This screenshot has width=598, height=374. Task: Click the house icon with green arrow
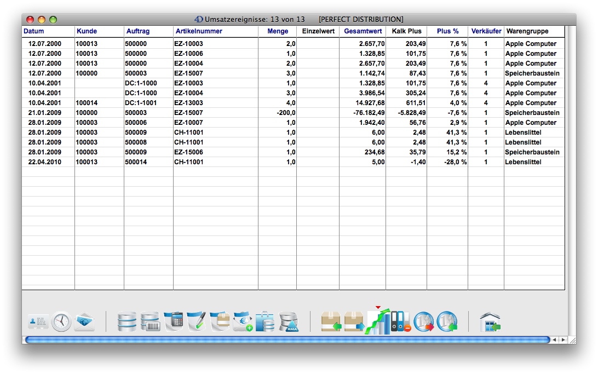click(x=490, y=321)
